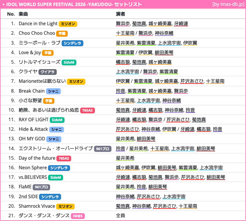Open 玲音 in the Break Chain row
The height and width of the screenshot is (221, 246).
[x=120, y=91]
